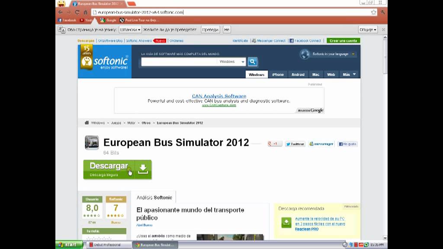Click the Juegos breadcrumb

[116, 123]
